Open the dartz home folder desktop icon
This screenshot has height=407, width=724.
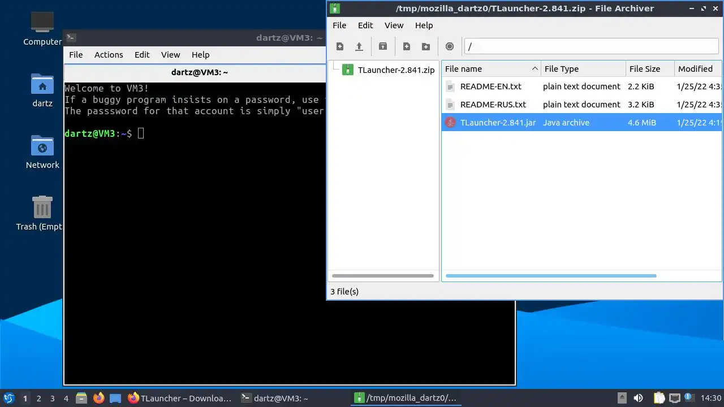click(42, 90)
